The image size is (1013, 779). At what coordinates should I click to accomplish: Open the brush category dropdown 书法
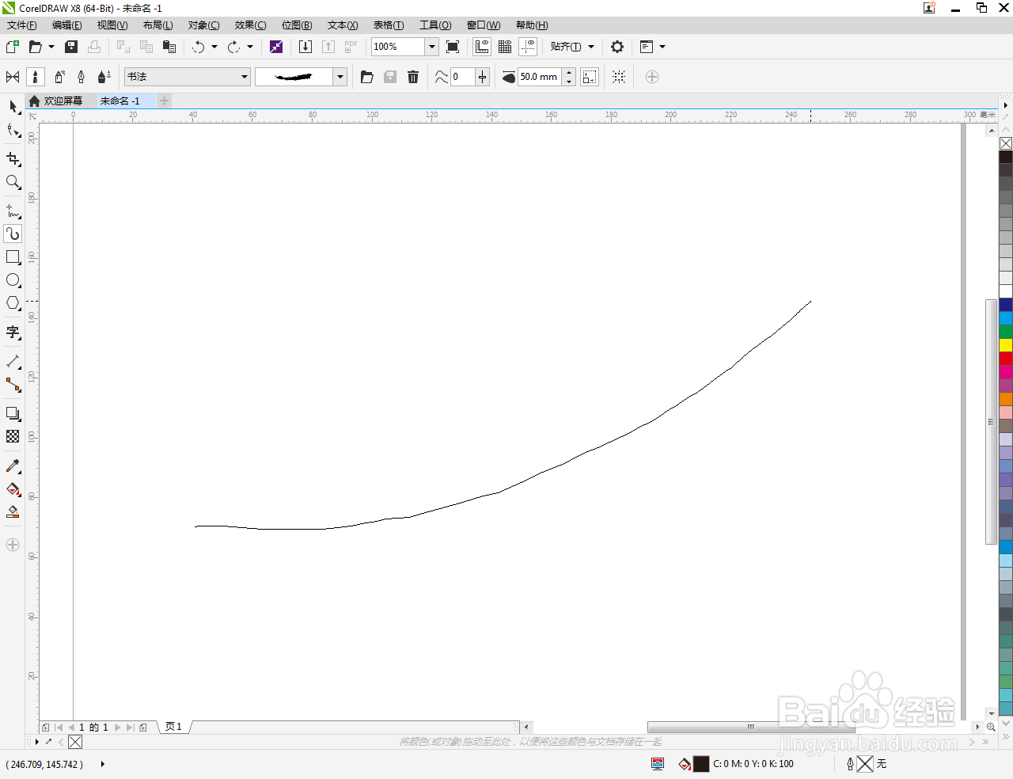188,77
